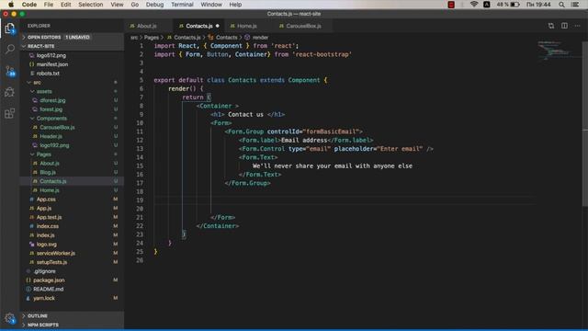Open the Debug view in activity bar
The height and width of the screenshot is (331, 588).
[x=10, y=92]
